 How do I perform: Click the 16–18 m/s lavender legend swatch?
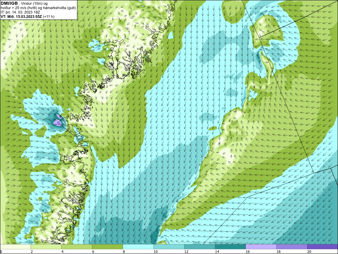[x=261, y=247]
